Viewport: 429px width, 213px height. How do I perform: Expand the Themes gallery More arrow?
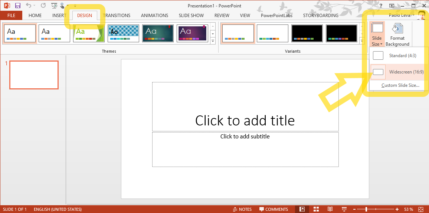tap(213, 41)
